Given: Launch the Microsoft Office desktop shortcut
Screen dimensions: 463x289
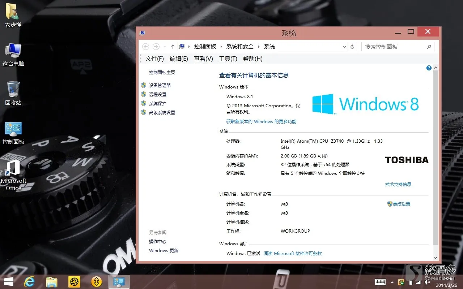Looking at the screenshot, I should [x=13, y=175].
